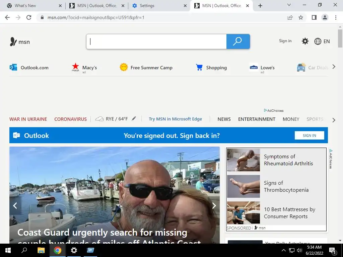
Task: Reload the page with refresh icon
Action: click(x=29, y=17)
